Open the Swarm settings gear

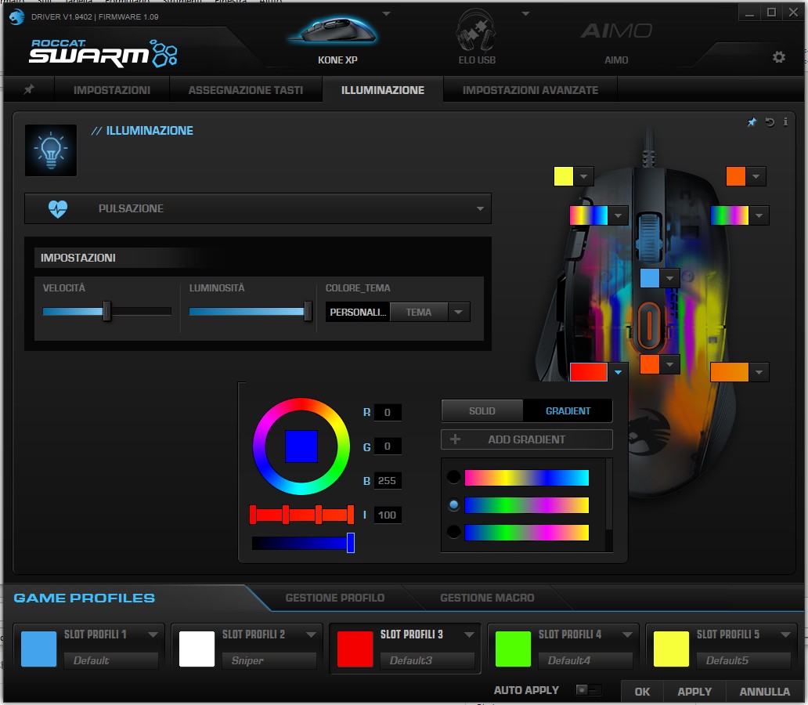(x=778, y=57)
